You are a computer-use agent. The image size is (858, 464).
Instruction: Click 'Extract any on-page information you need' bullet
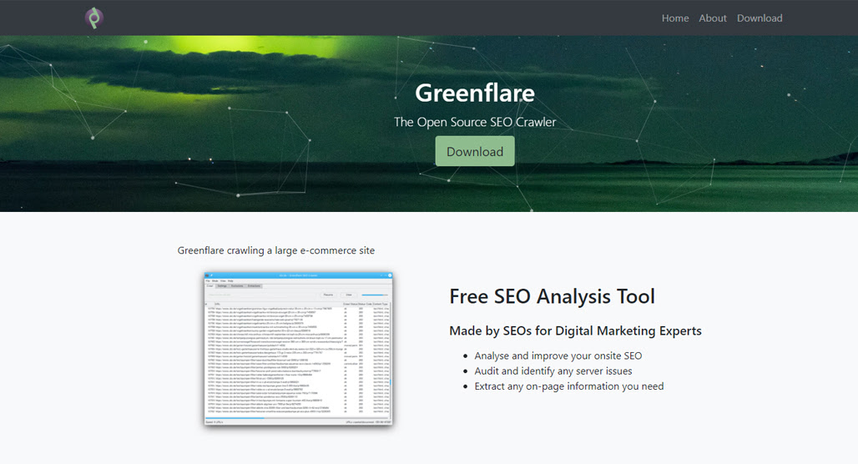pyautogui.click(x=569, y=386)
